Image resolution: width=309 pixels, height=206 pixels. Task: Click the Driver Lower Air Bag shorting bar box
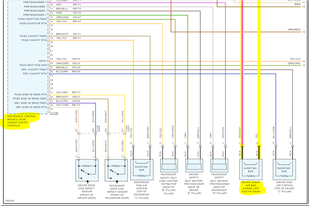pos(251,169)
